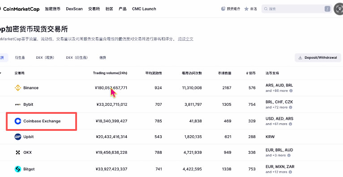343x177 pixels.
Task: Sort by Trading volume(24h) column header
Action: click(110, 73)
